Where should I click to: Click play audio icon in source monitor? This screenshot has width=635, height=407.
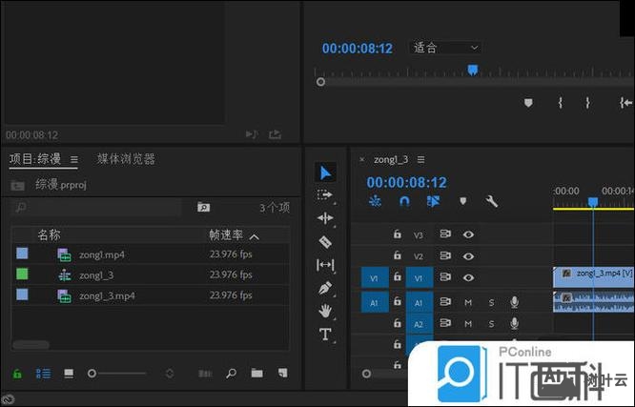(252, 134)
